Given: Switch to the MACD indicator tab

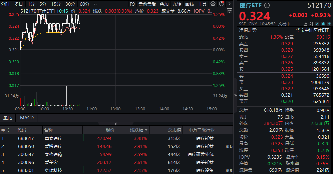Looking at the screenshot, I should 26,118.
